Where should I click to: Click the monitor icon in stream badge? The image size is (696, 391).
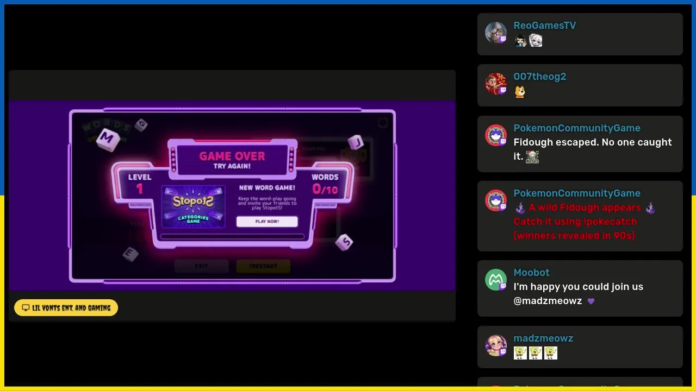tap(26, 308)
